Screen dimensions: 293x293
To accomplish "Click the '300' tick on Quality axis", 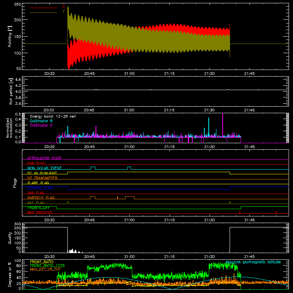I will (x=18, y=224).
